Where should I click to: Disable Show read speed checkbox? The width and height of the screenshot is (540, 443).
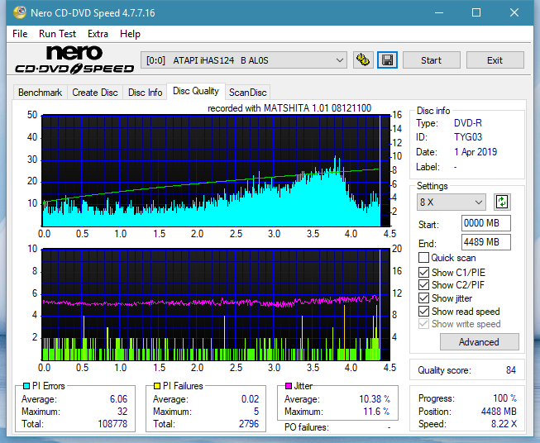[x=423, y=311]
